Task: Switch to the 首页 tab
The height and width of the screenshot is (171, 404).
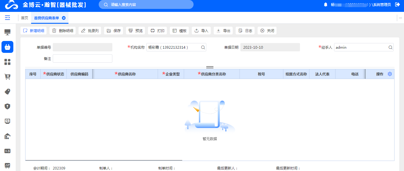Action: pyautogui.click(x=25, y=18)
